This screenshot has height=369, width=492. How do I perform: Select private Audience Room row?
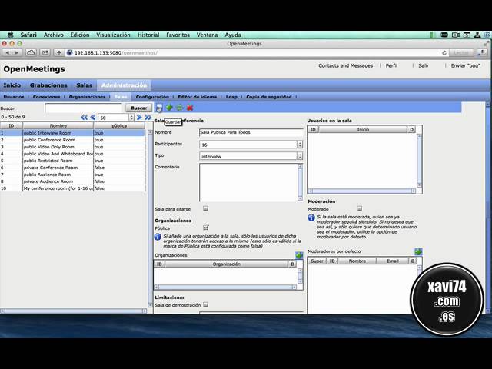[x=72, y=181]
